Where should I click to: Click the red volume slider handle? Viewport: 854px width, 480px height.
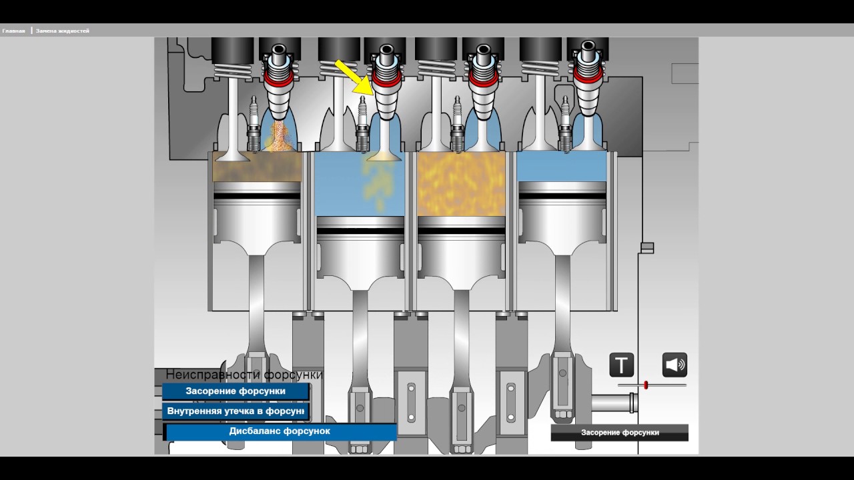pyautogui.click(x=646, y=385)
